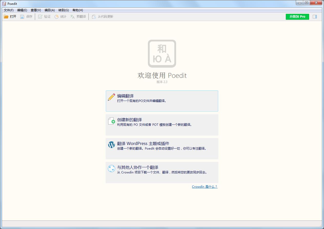Choose 与其他人协作一个翻译 title
Image resolution: width=324 pixels, height=229 pixels.
[x=138, y=168]
